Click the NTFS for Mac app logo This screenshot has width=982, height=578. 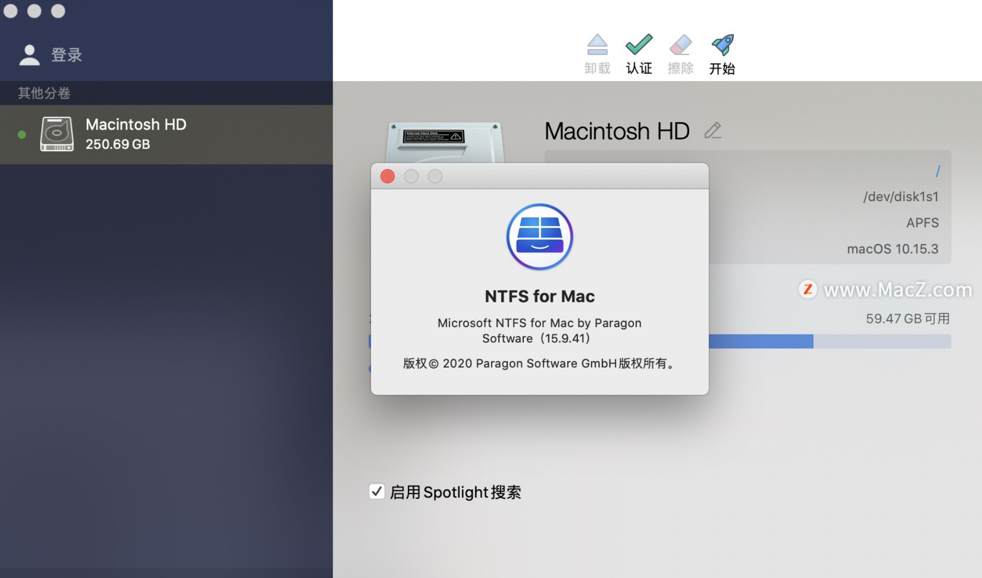540,237
